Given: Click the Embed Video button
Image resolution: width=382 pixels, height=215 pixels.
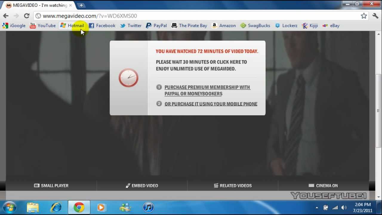Looking at the screenshot, I should click(142, 186).
